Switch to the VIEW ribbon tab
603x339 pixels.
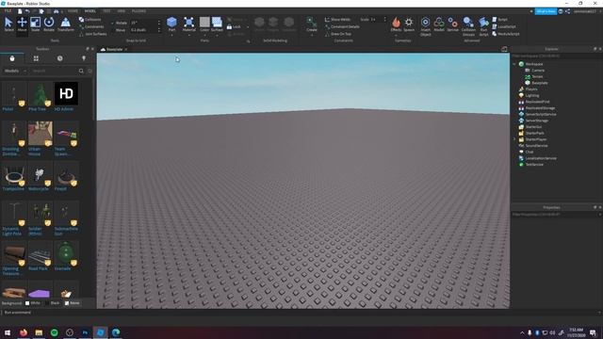coord(122,11)
